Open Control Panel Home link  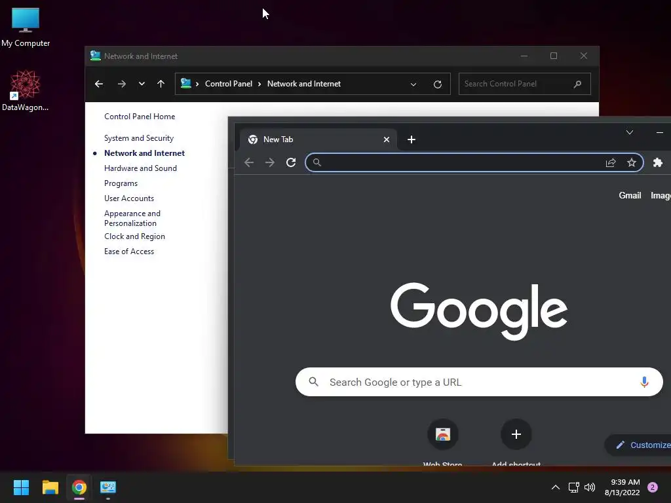(x=140, y=117)
